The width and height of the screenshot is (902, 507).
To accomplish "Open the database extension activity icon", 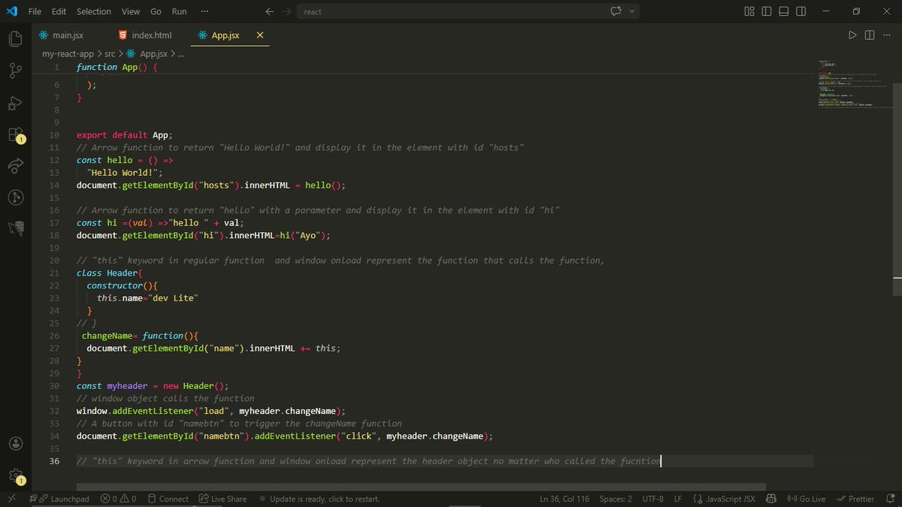I will pyautogui.click(x=15, y=227).
